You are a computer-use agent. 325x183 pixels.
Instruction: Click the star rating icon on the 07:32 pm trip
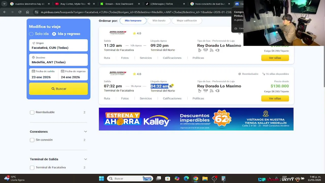pos(134,74)
